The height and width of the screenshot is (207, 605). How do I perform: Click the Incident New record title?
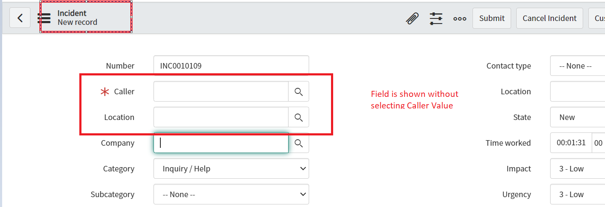point(78,18)
